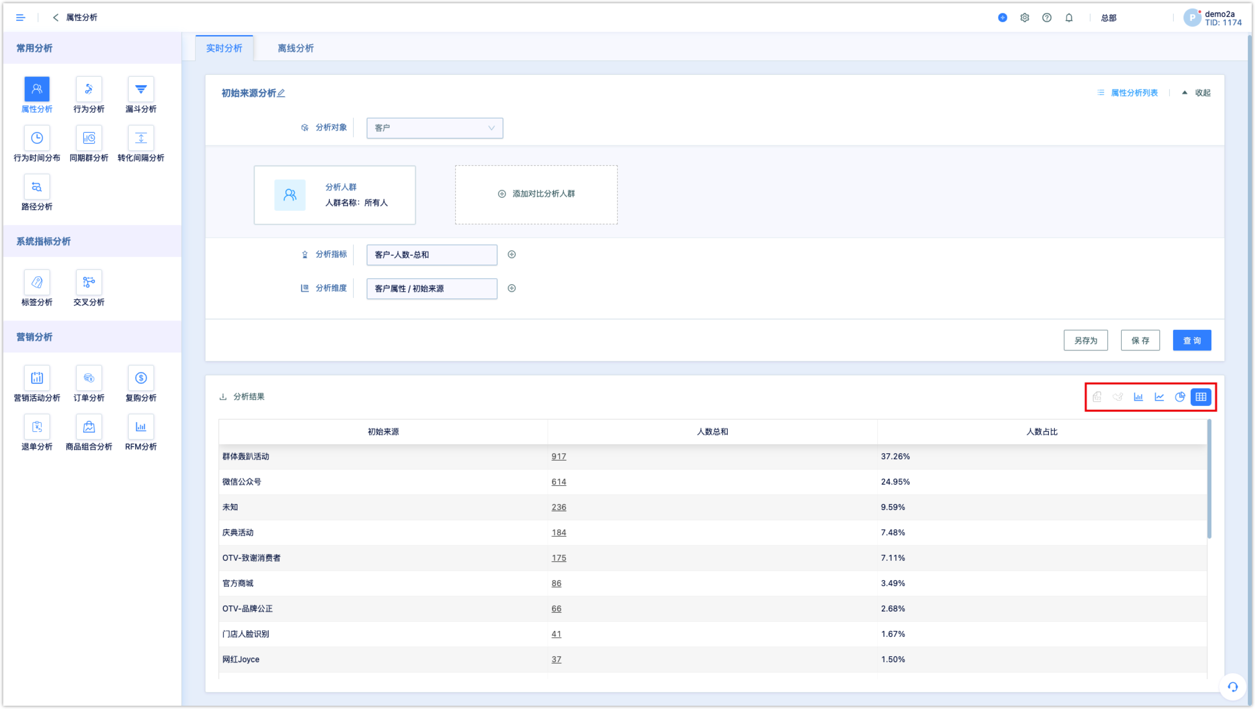The image size is (1255, 709).
Task: Click the 初始来源 column header
Action: (383, 432)
